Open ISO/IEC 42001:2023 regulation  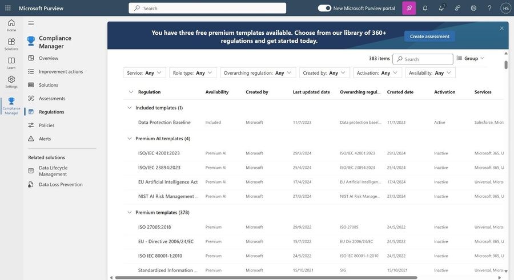[x=159, y=153]
